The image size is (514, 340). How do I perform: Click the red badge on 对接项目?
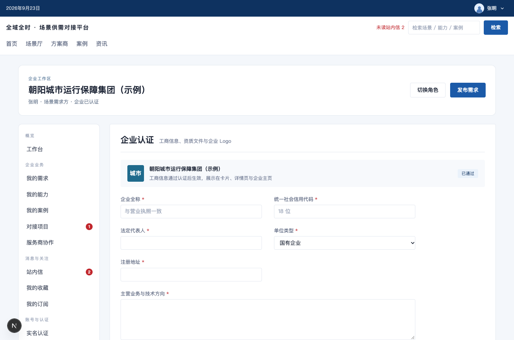89,227
